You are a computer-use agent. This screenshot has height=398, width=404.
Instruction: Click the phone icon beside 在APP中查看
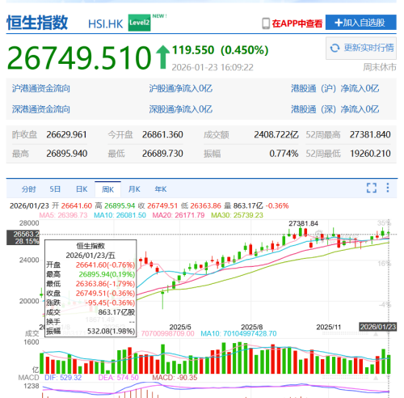(266, 23)
